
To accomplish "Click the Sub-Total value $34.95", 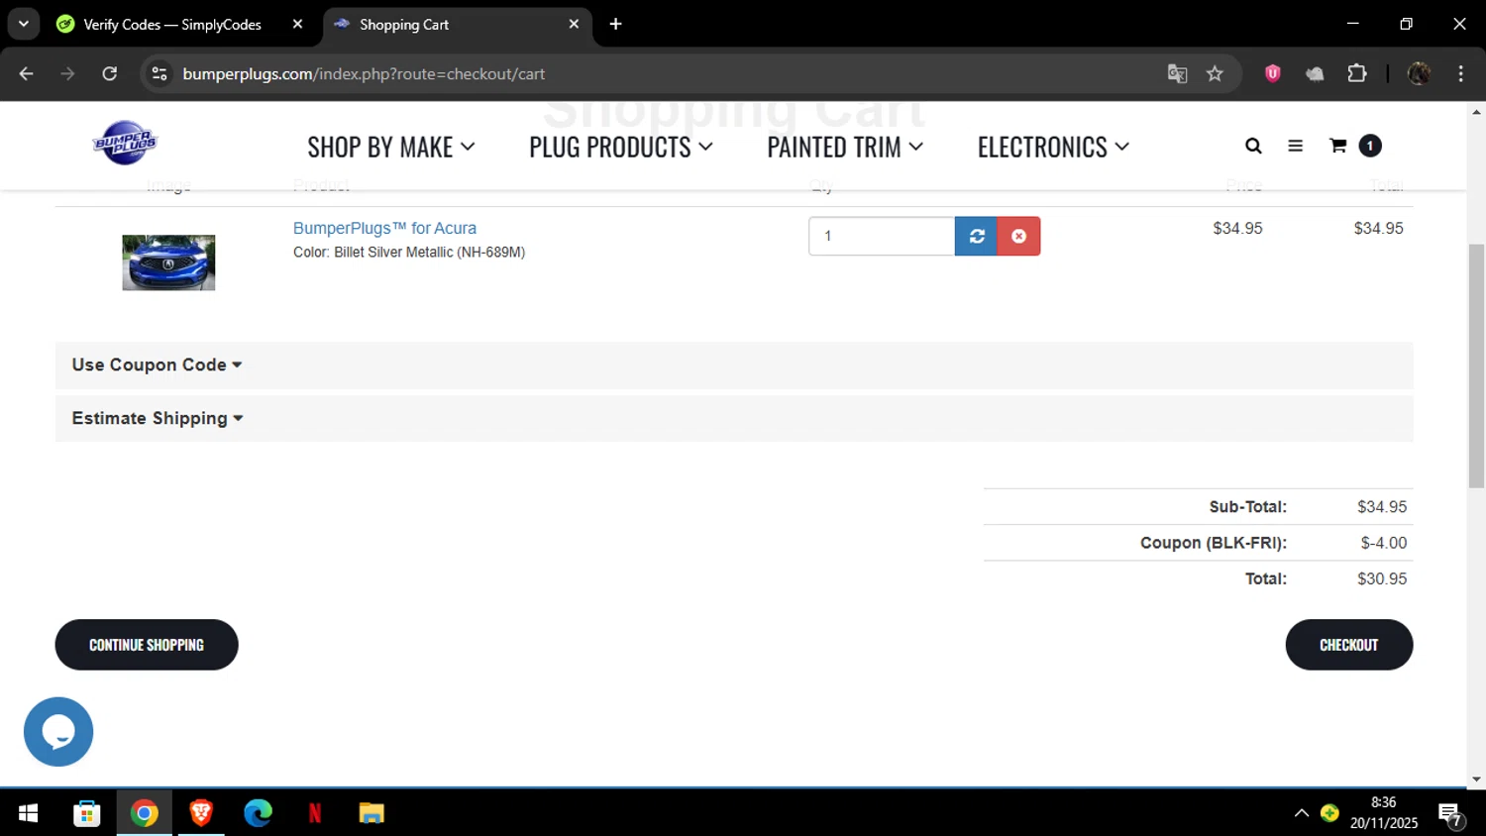I will [x=1382, y=506].
